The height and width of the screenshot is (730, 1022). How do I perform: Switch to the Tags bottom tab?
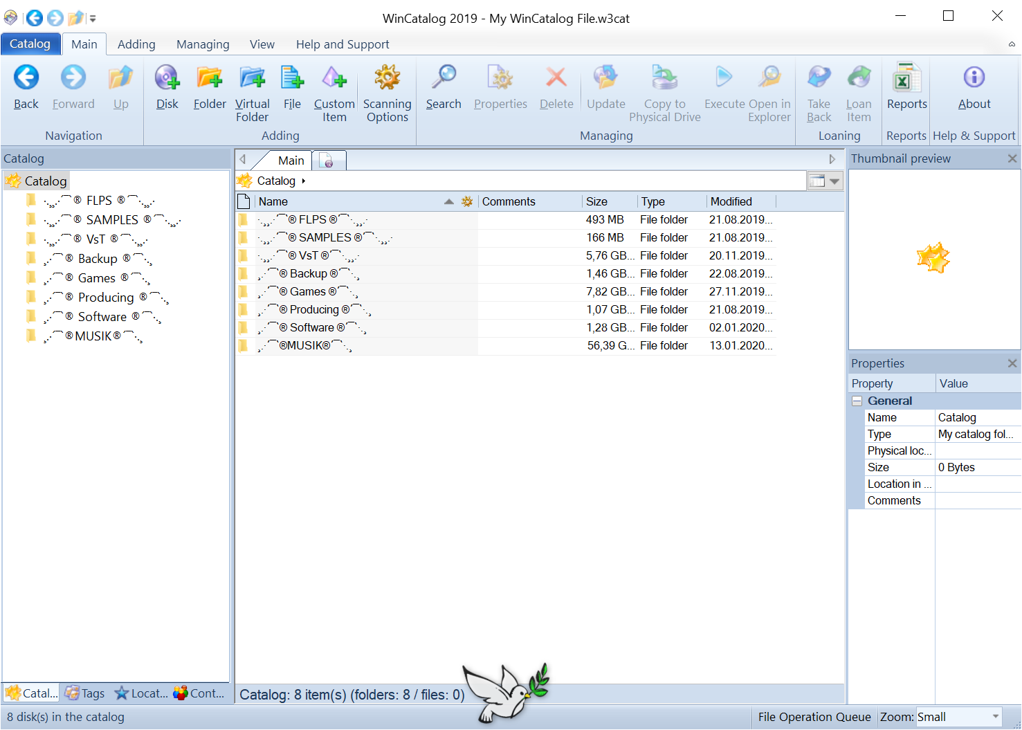tap(85, 693)
